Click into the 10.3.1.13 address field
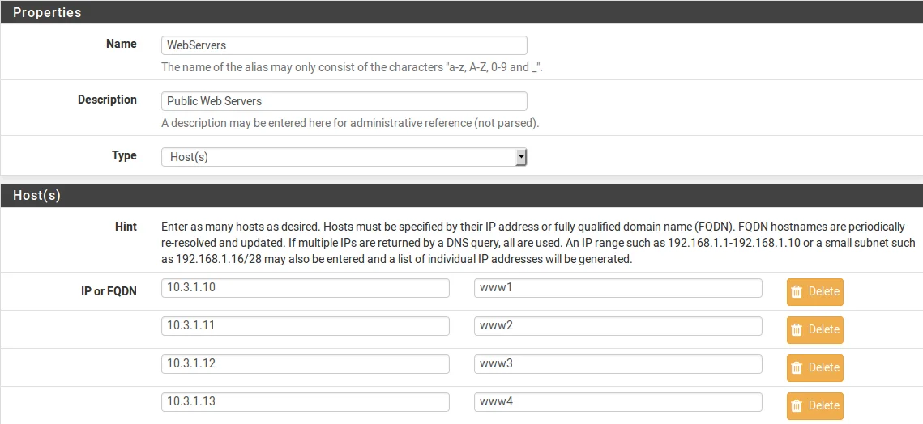 (305, 402)
